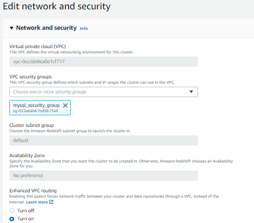Open the security groups dropdown arrow
This screenshot has height=223, width=254.
[191, 92]
